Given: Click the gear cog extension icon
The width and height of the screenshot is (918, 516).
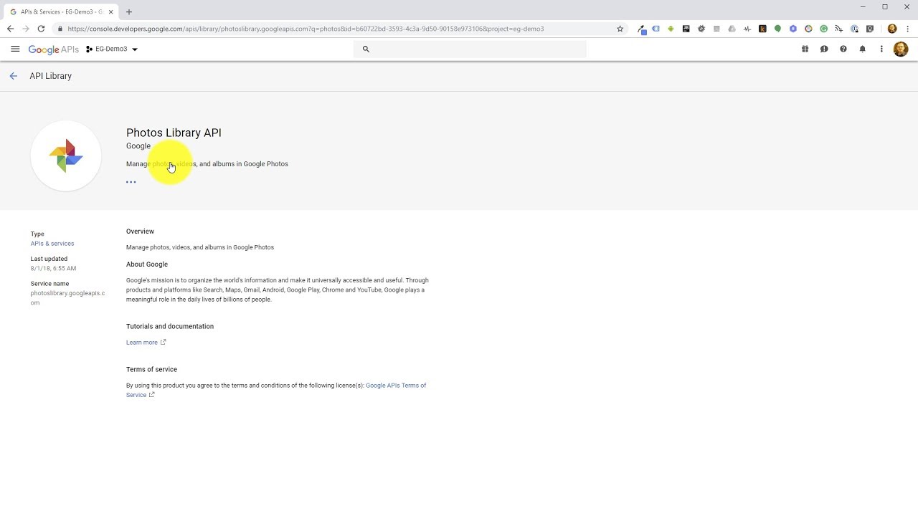Looking at the screenshot, I should point(701,29).
